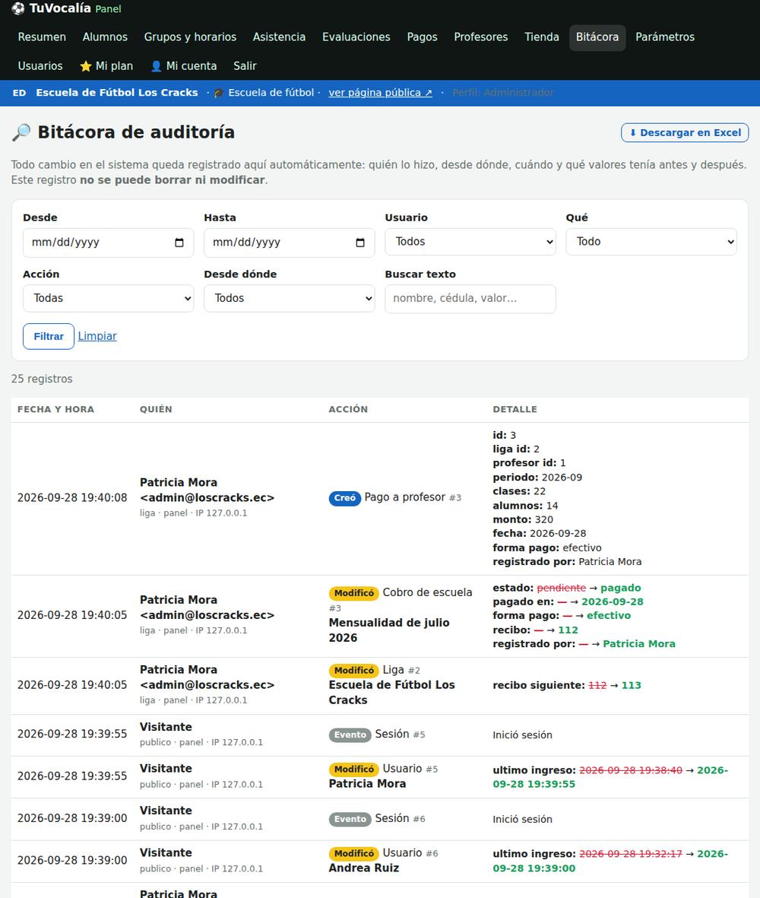Click the graduation cap icon before Escuela de fútbol
Image resolution: width=760 pixels, height=898 pixels.
[x=219, y=93]
